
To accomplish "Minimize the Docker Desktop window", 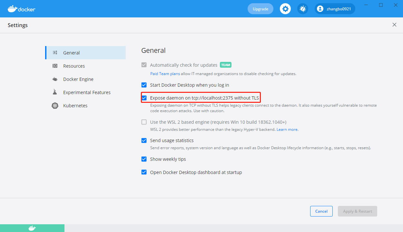I will (366, 5).
